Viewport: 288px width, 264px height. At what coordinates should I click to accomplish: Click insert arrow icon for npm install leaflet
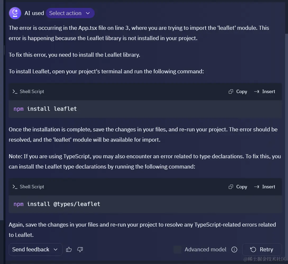pos(257,92)
